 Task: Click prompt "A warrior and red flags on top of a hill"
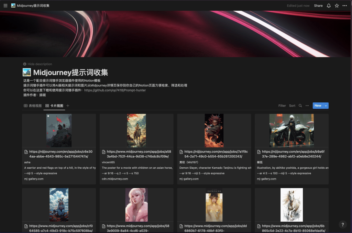60,168
